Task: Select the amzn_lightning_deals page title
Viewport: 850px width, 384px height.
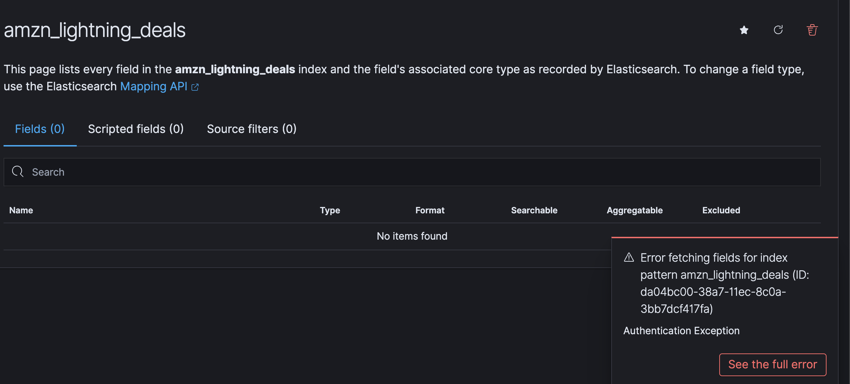Action: click(x=95, y=30)
